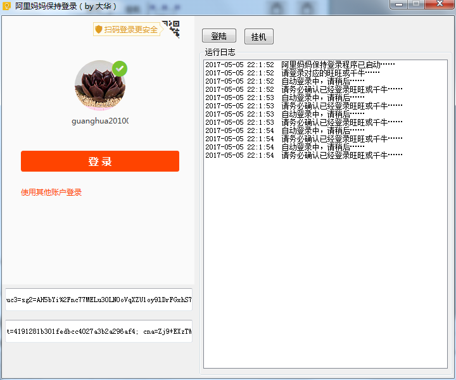The image size is (456, 380).
Task: Click the shield icon beside 扫码登录更安全
Action: pos(99,30)
